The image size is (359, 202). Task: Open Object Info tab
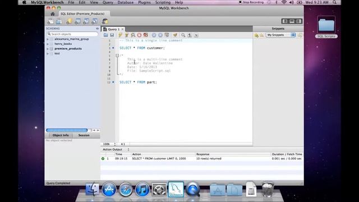(61, 135)
